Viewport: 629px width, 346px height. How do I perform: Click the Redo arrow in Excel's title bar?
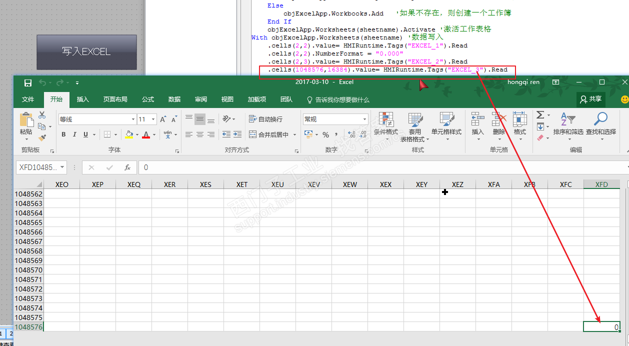(59, 82)
